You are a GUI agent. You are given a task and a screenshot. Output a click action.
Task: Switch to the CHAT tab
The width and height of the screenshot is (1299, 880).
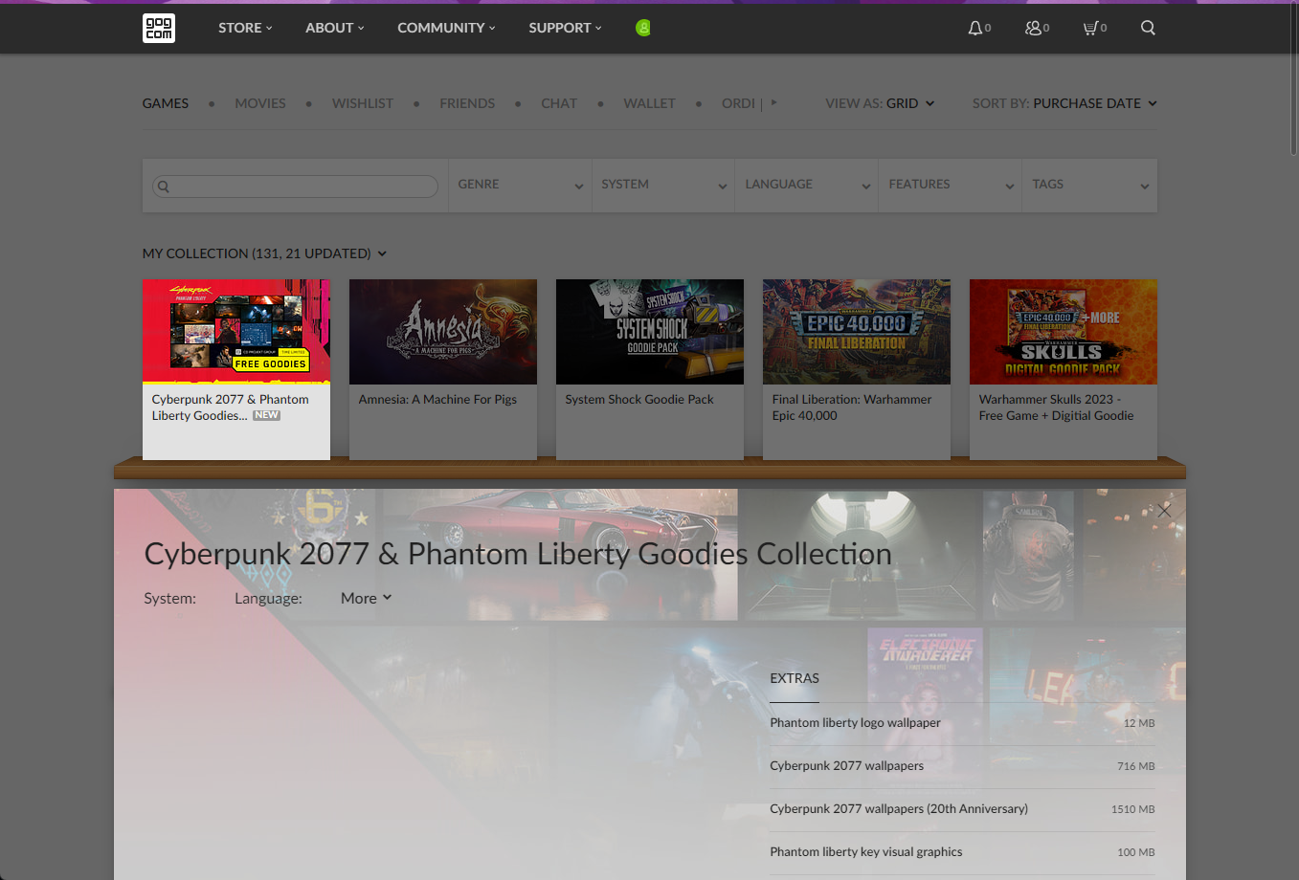[x=559, y=103]
